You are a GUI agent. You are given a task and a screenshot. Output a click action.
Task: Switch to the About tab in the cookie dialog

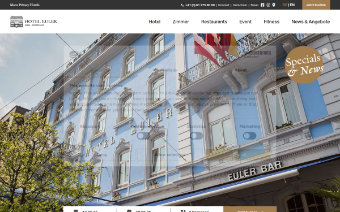coord(241,70)
